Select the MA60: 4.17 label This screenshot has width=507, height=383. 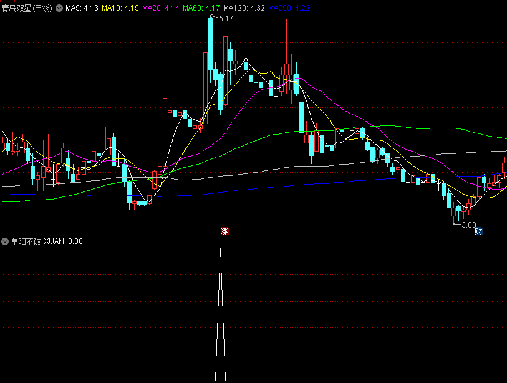pos(201,8)
